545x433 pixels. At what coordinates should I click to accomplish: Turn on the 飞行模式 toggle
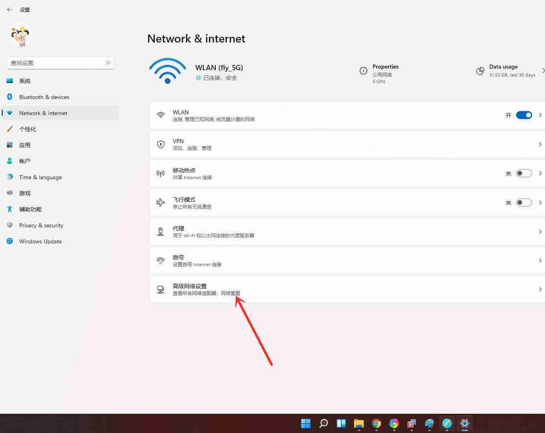[524, 202]
